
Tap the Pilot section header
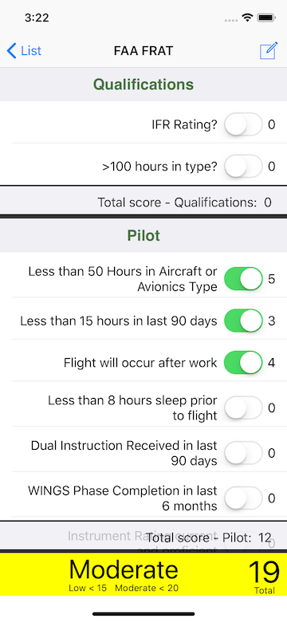pyautogui.click(x=143, y=235)
